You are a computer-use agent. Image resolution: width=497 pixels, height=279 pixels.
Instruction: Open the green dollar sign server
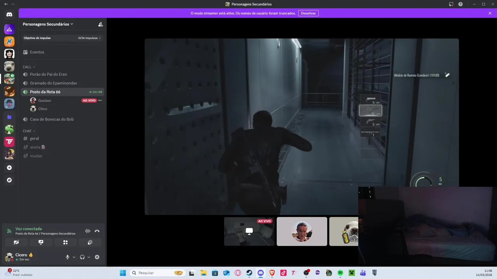[x=9, y=129]
